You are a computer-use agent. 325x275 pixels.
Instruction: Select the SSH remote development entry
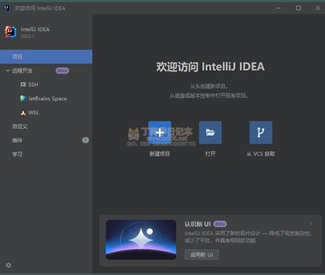[x=46, y=84]
